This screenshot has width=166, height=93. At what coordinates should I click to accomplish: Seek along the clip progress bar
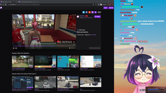tap(44, 46)
